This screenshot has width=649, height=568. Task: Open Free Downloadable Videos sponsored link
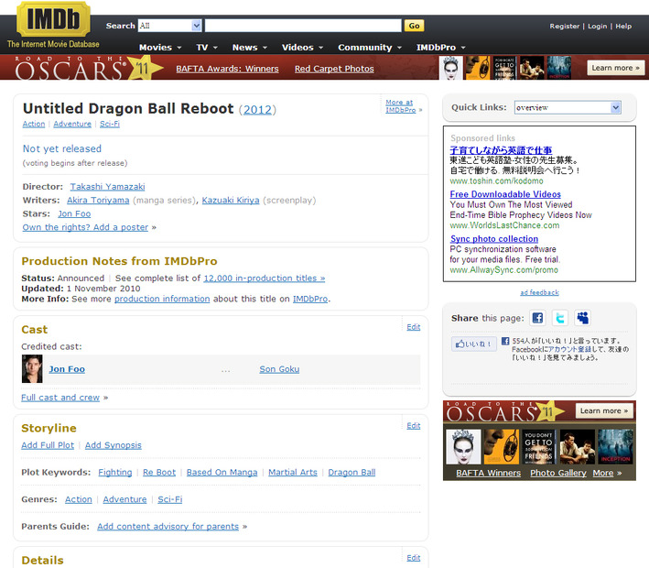click(x=505, y=194)
